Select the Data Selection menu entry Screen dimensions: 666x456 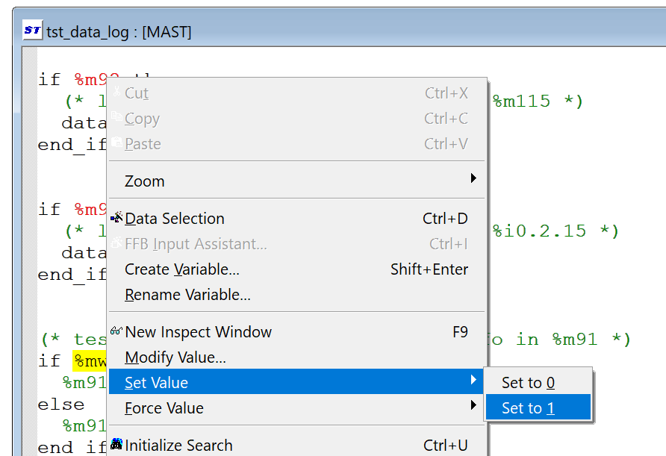click(x=175, y=219)
